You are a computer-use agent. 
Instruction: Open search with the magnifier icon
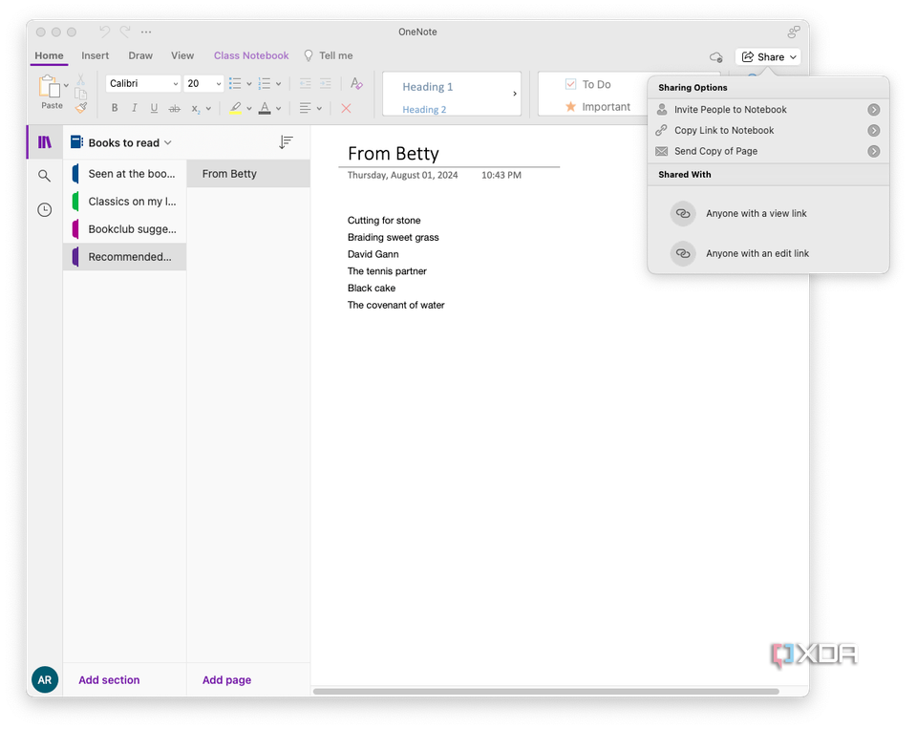coord(44,175)
